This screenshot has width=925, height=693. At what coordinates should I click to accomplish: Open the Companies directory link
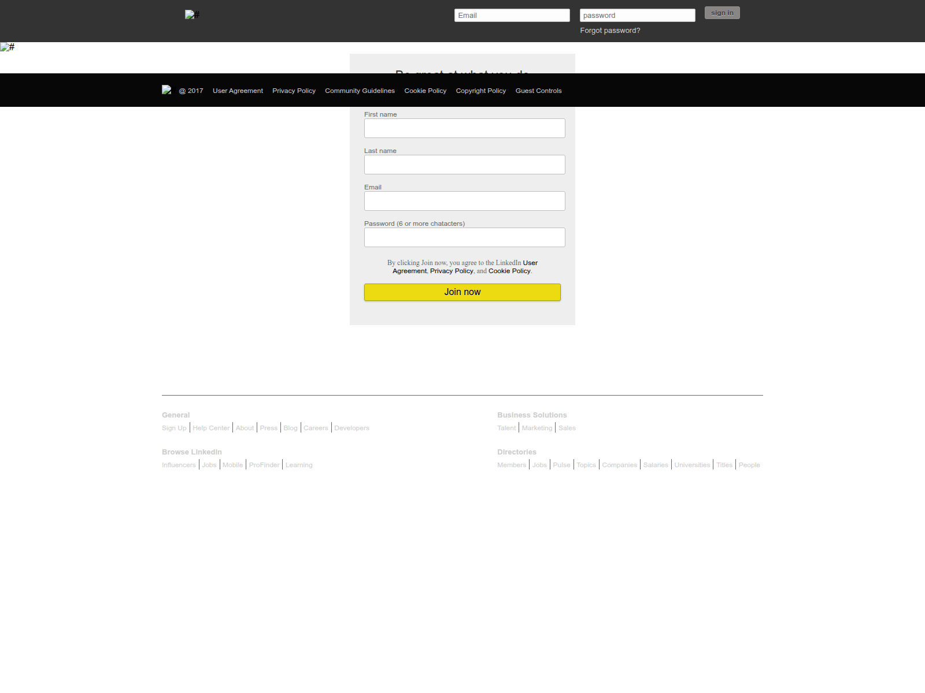[619, 465]
